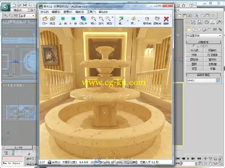Go to the previous image in ACDSee
Screen dimensions: 225x168
click(x=63, y=19)
